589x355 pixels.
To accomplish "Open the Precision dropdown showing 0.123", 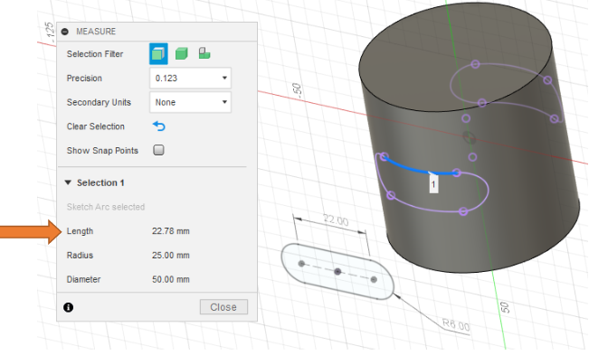I will (190, 78).
